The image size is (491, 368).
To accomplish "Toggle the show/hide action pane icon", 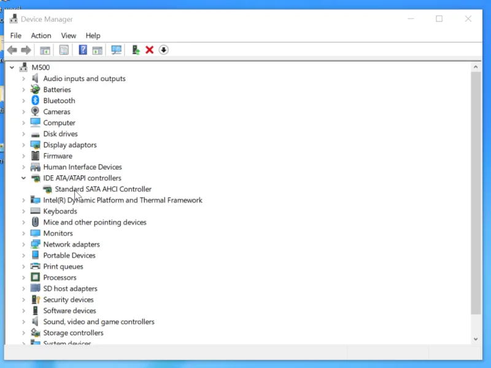I will [x=98, y=50].
